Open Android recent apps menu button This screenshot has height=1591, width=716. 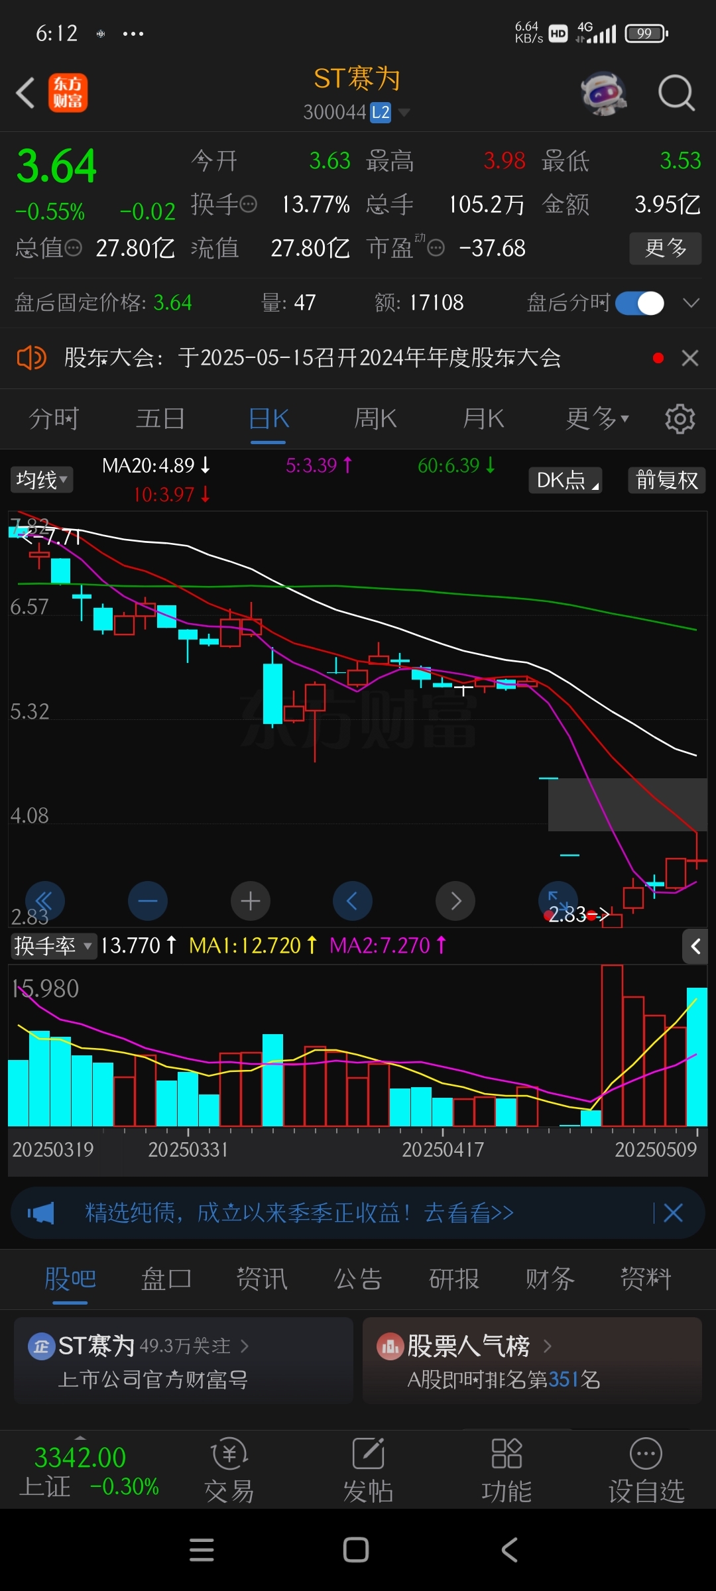pyautogui.click(x=202, y=1550)
